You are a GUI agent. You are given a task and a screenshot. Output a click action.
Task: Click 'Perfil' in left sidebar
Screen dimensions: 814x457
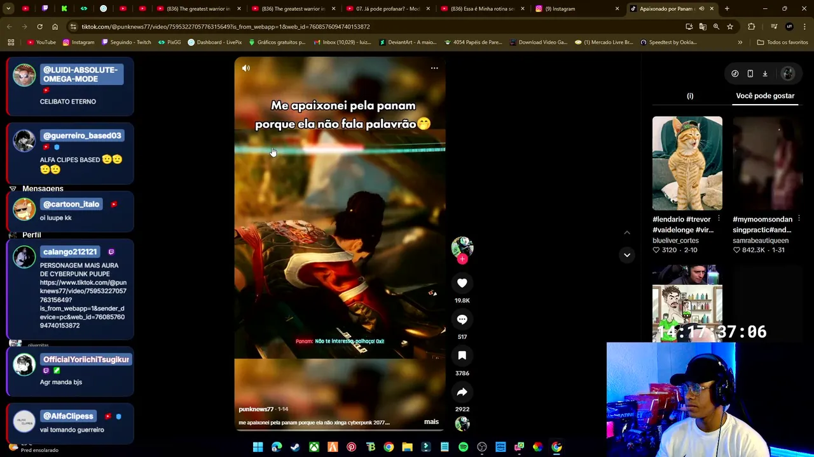[x=31, y=235]
